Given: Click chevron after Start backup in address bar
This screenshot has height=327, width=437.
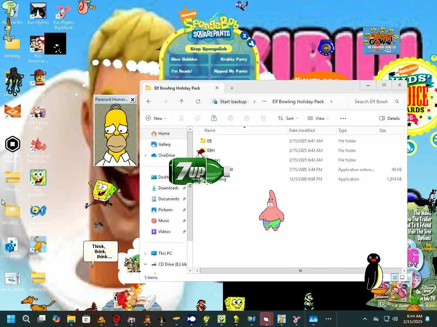Looking at the screenshot, I should tap(254, 102).
